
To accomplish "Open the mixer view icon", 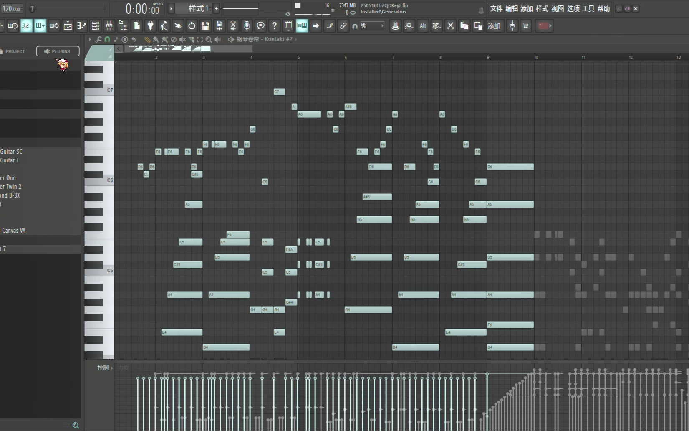I will click(109, 26).
